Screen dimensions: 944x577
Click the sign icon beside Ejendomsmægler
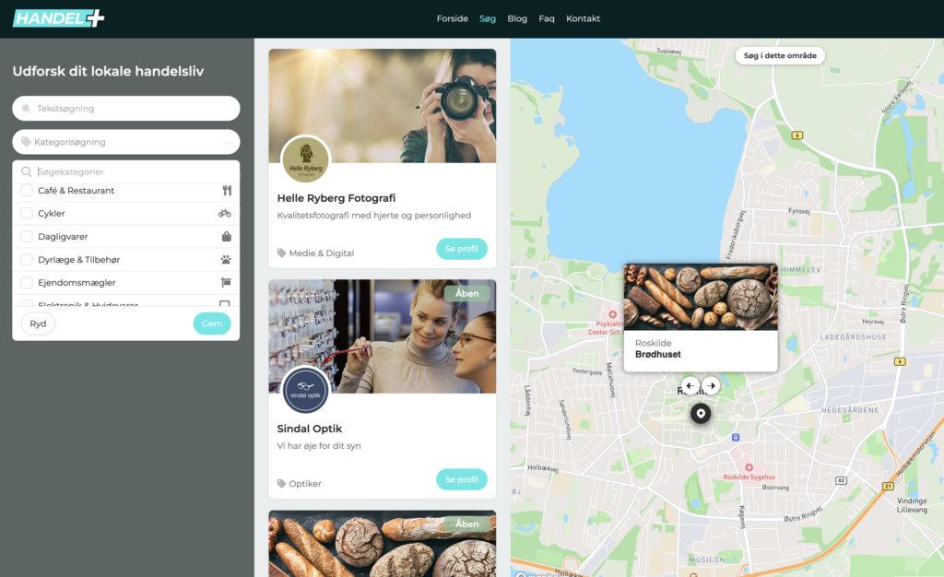point(226,282)
